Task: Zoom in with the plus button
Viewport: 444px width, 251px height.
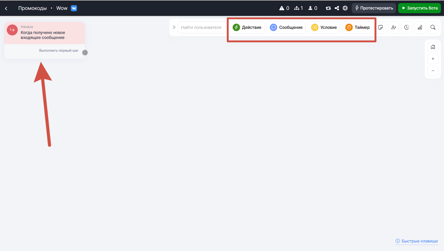Action: pyautogui.click(x=433, y=59)
